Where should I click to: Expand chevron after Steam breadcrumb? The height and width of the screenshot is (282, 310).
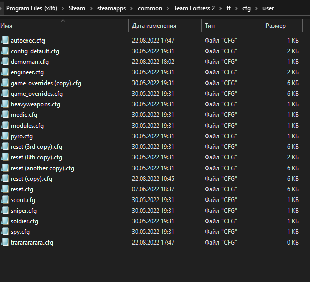point(91,8)
